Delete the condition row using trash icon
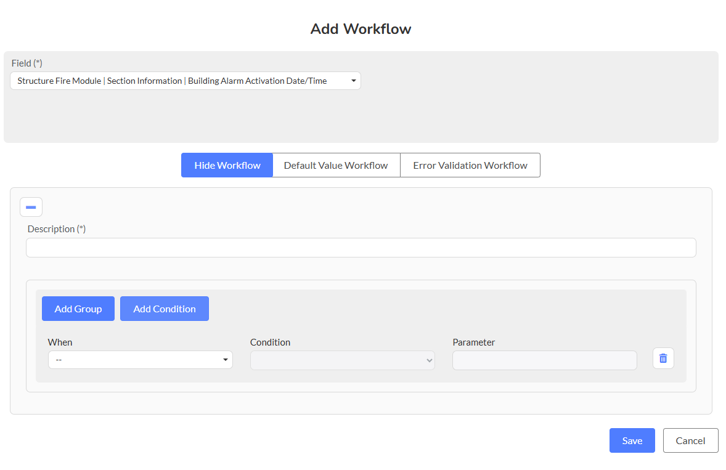 point(663,358)
